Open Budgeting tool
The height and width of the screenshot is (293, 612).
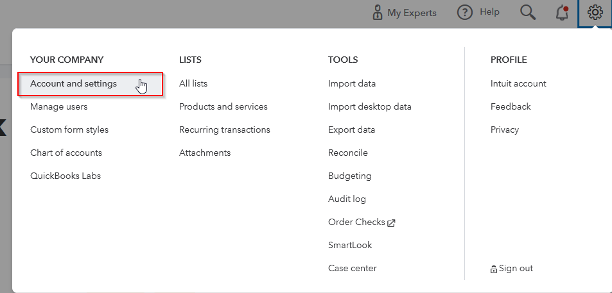pos(350,176)
